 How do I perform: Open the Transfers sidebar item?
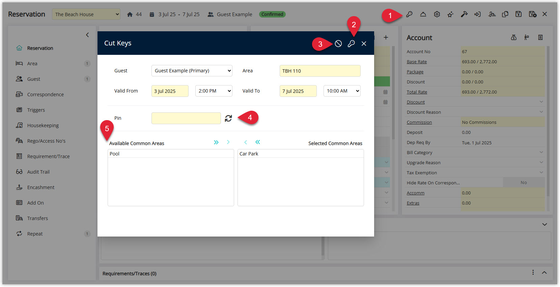pyautogui.click(x=37, y=218)
